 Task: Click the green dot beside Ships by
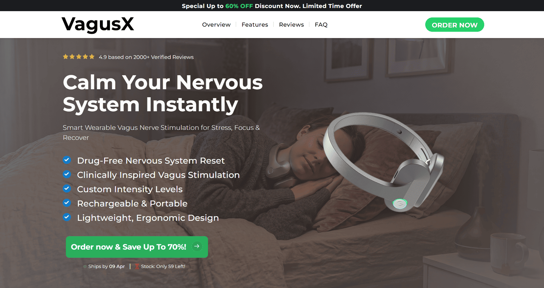(x=85, y=267)
